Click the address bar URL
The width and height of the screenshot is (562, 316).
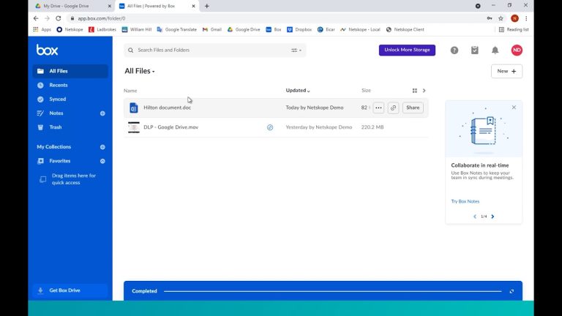[x=102, y=18]
